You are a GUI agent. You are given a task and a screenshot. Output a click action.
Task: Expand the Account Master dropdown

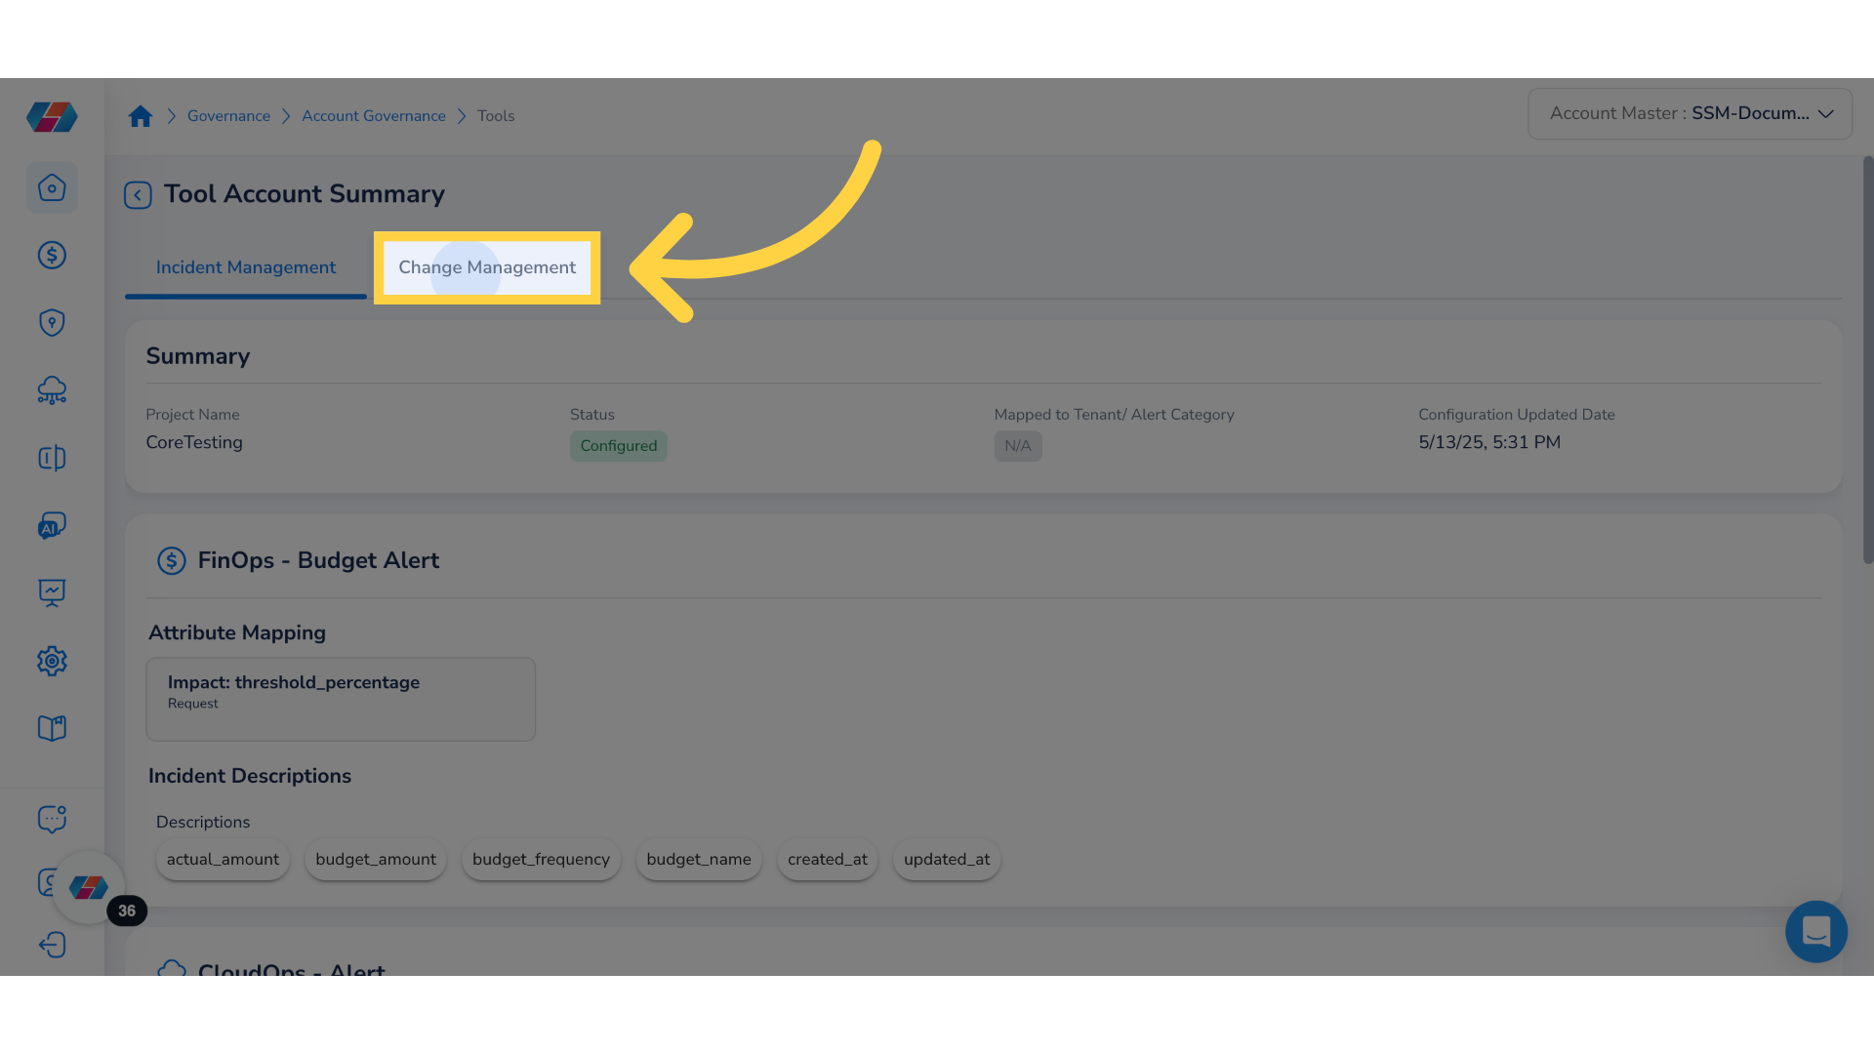1691,114
